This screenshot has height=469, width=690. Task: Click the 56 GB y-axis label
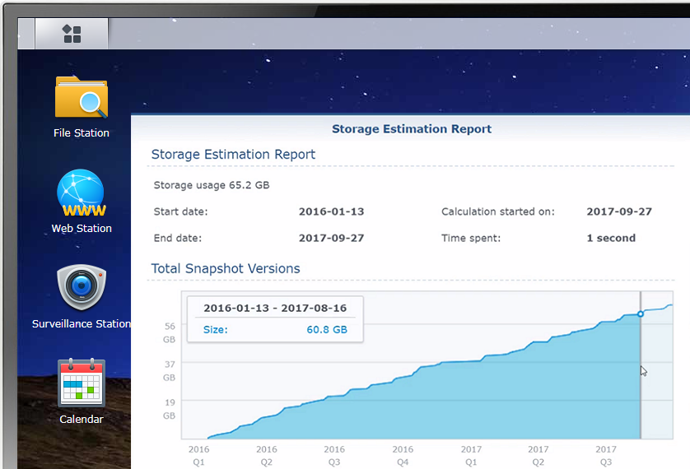point(169,332)
